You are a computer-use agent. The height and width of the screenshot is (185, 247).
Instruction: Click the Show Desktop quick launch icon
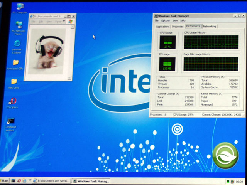tap(24, 181)
